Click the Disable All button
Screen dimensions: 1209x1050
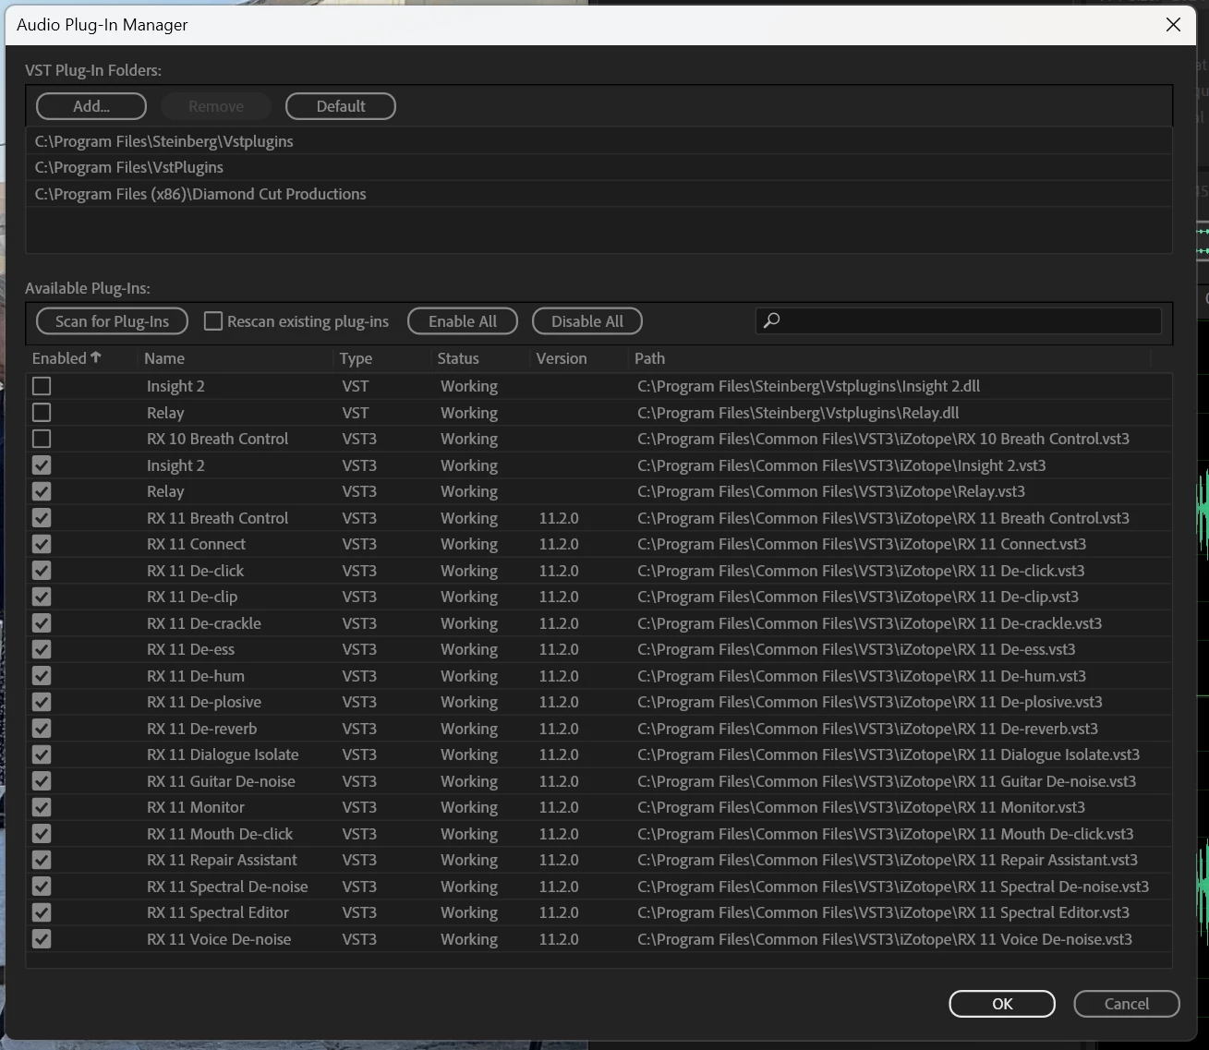coord(587,320)
